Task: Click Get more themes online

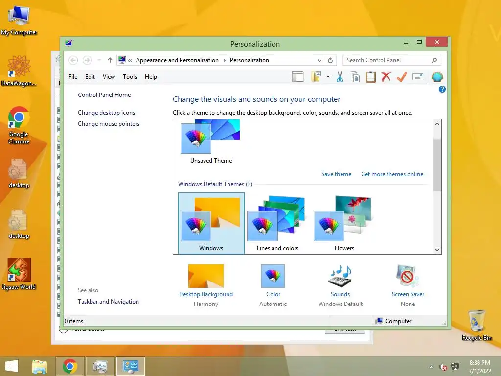Action: [x=392, y=174]
